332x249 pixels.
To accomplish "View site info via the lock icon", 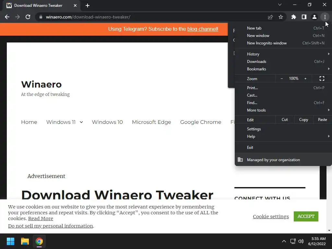I will coord(41,17).
